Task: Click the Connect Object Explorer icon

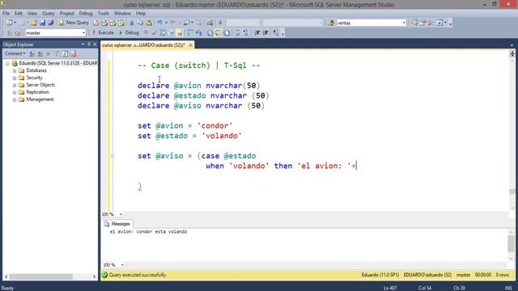Action: (x=32, y=53)
